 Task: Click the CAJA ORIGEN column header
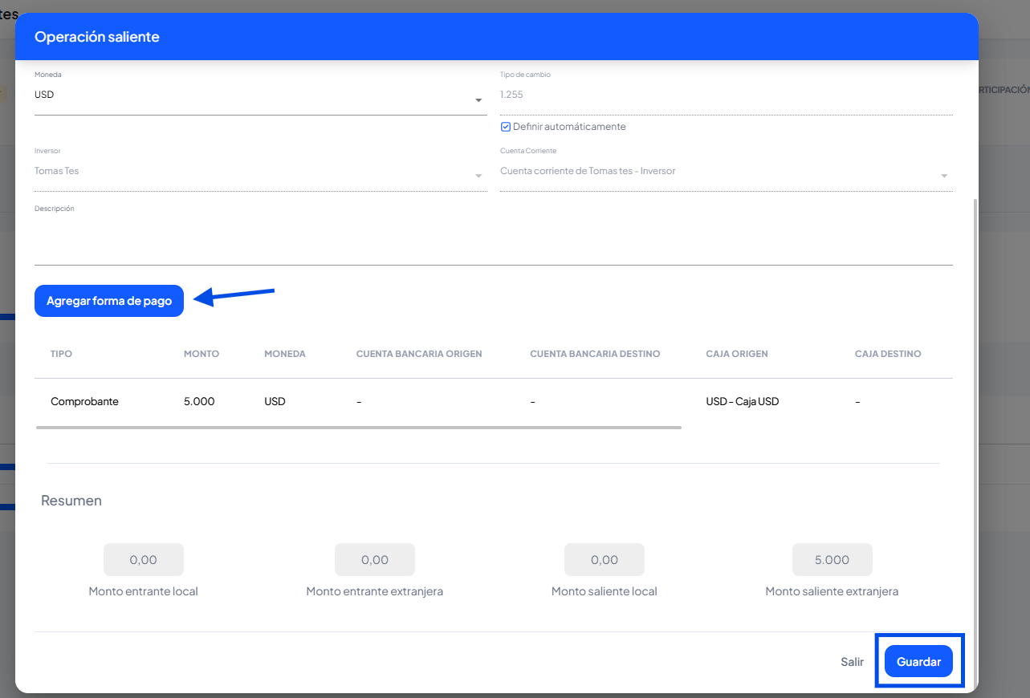coord(736,354)
